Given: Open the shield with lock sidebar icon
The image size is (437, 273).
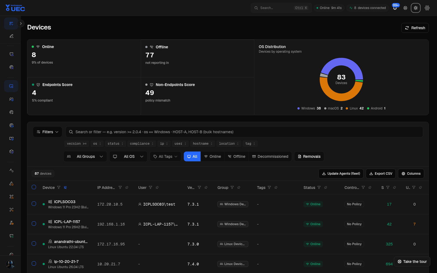Looking at the screenshot, I should (11, 54).
